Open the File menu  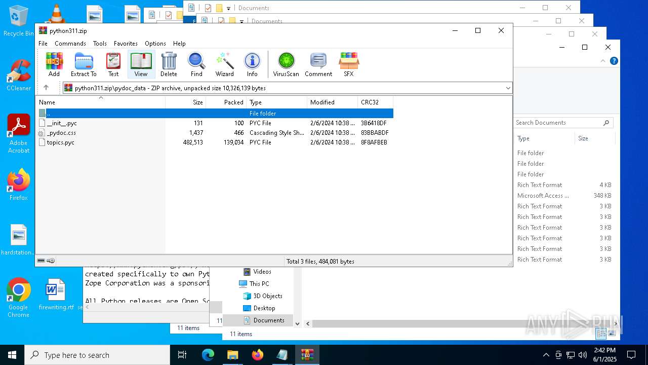43,44
